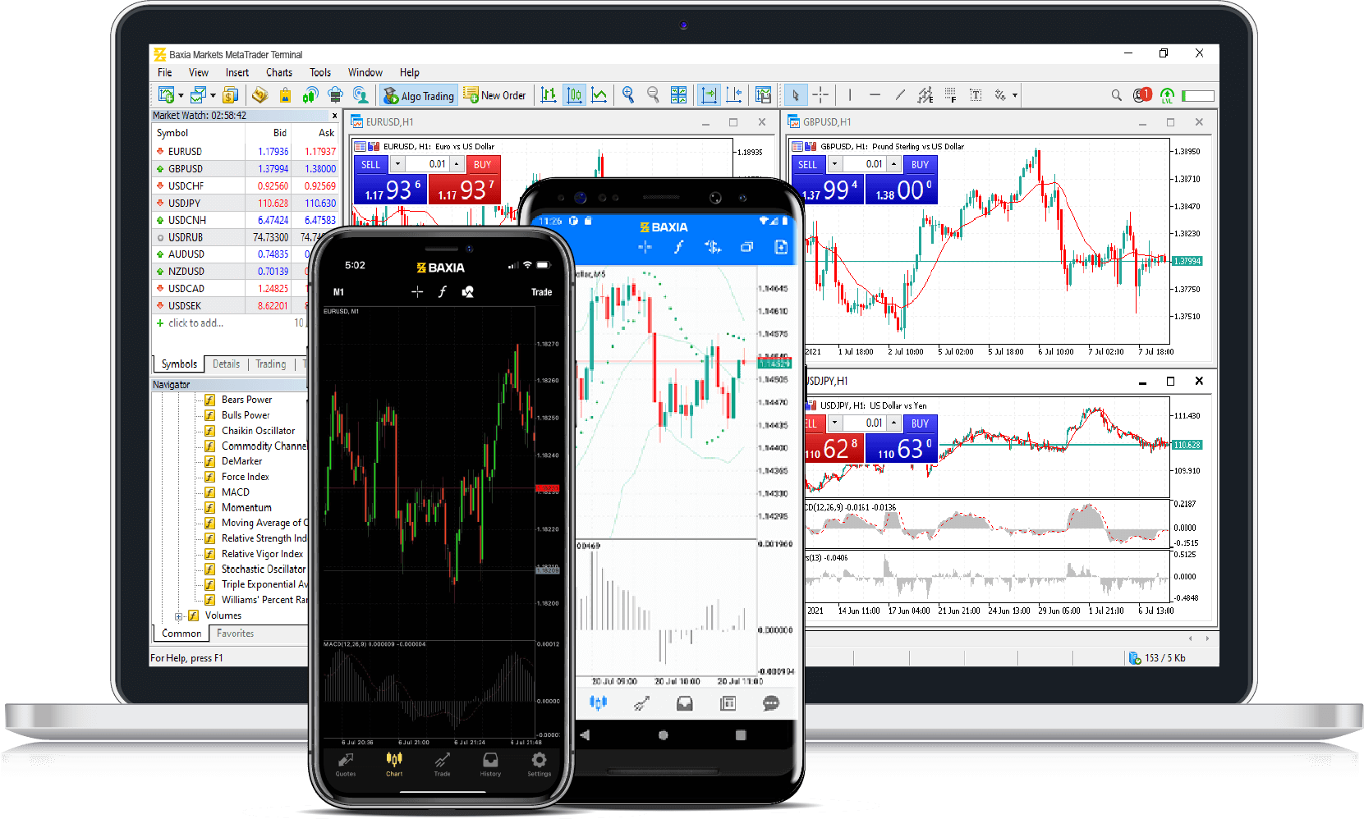This screenshot has width=1364, height=819.
Task: Click 'click to add...' in Market Watch
Action: [x=195, y=323]
